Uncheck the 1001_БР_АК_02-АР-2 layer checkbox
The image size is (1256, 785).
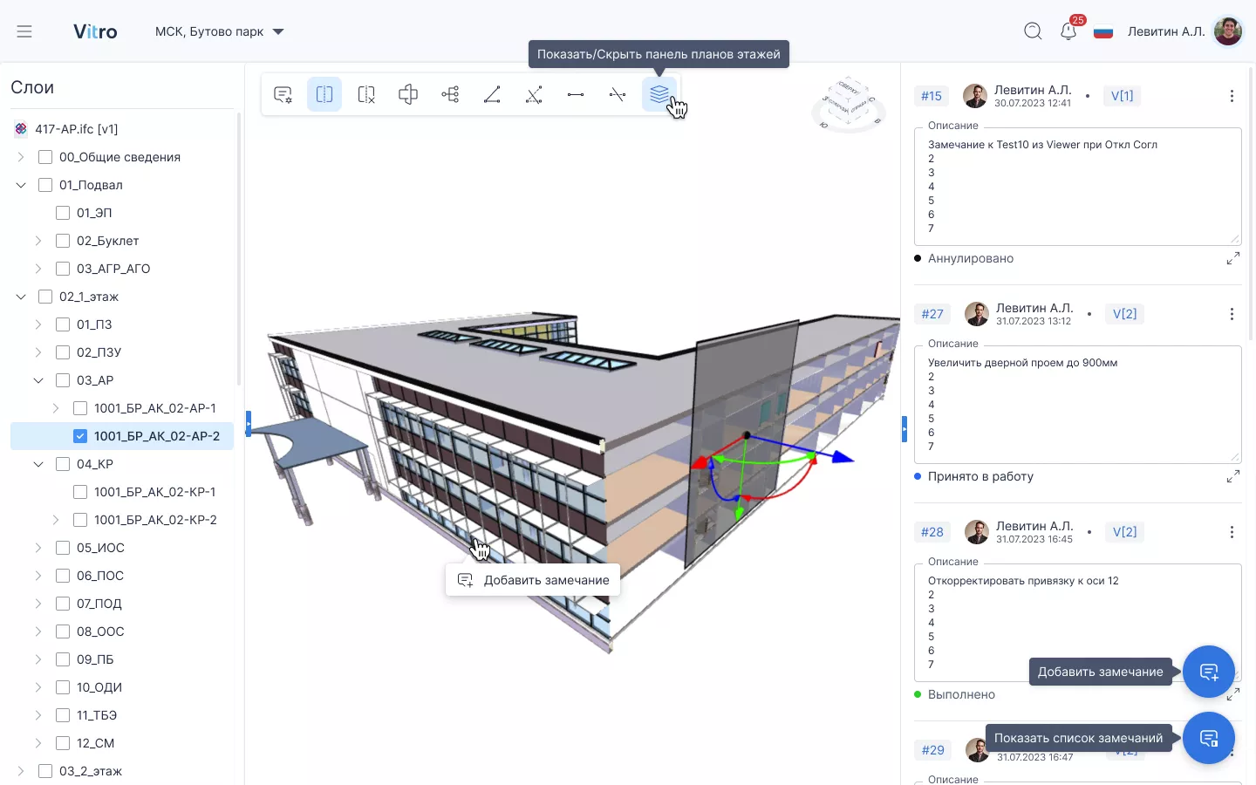click(80, 436)
